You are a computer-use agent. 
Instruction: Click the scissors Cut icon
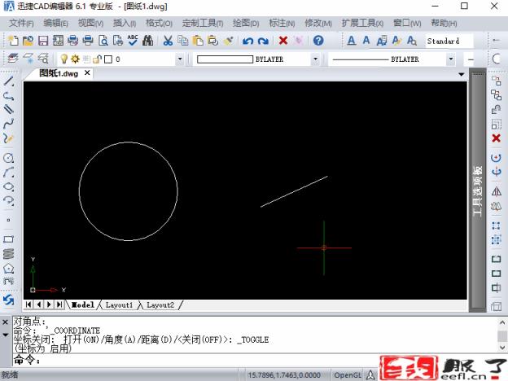[168, 40]
